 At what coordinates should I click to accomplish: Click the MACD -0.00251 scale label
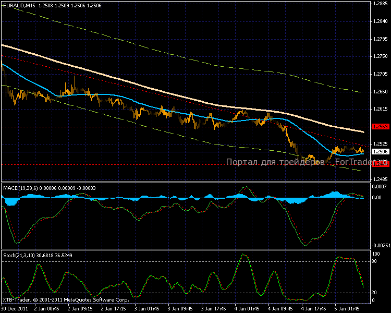pos(381,246)
